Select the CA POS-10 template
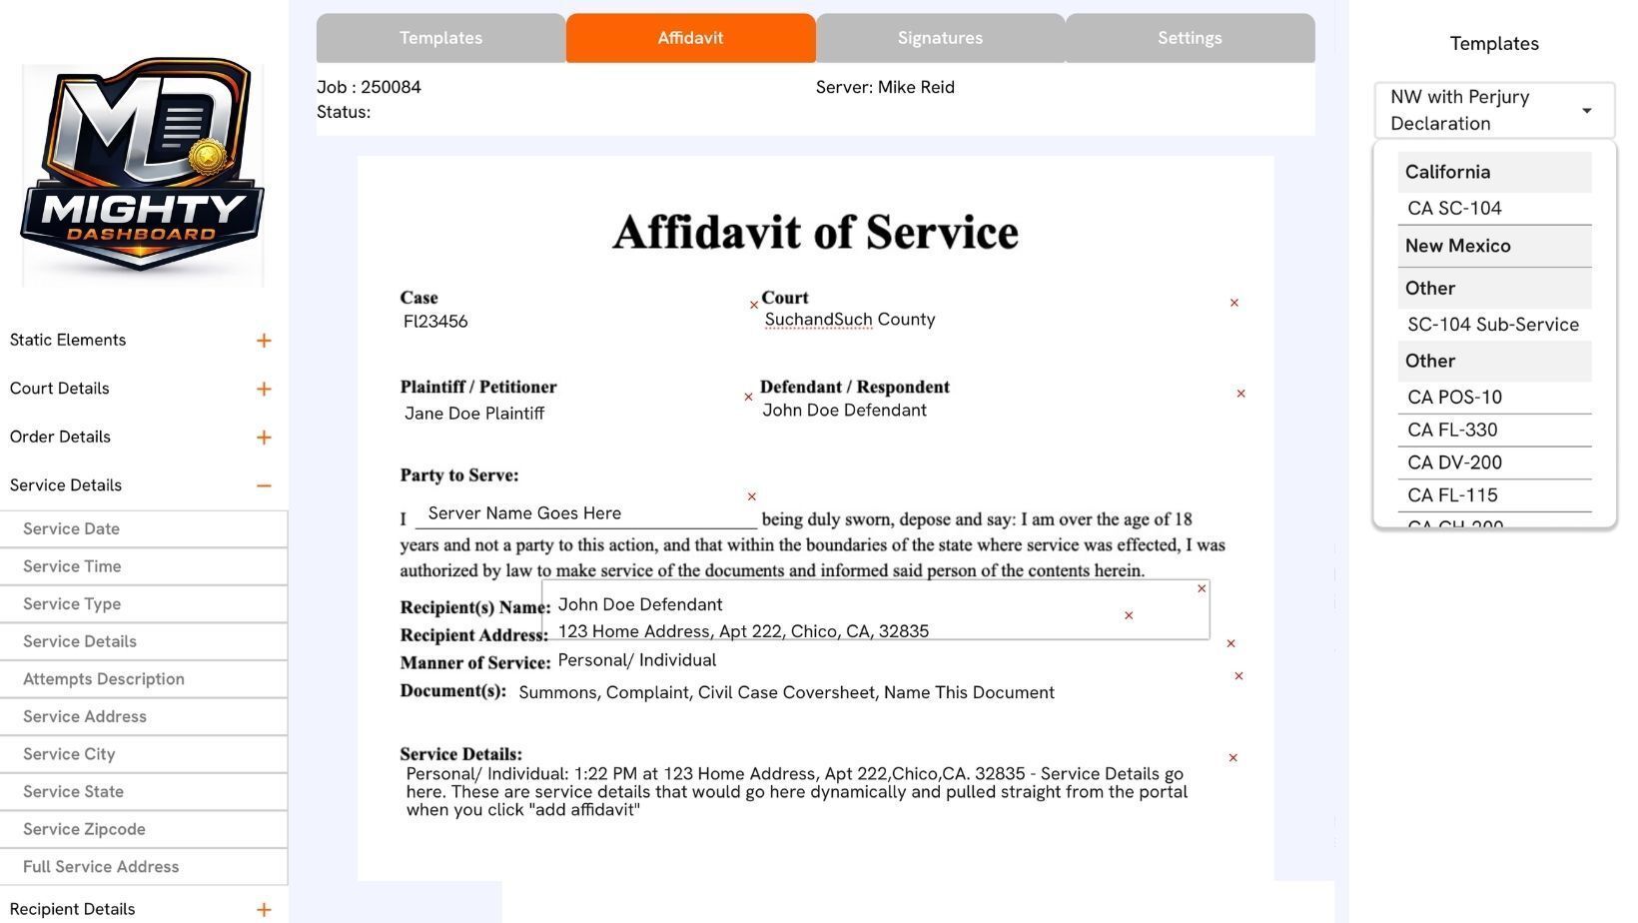Screen dimensions: 1638x923 pos(1494,398)
